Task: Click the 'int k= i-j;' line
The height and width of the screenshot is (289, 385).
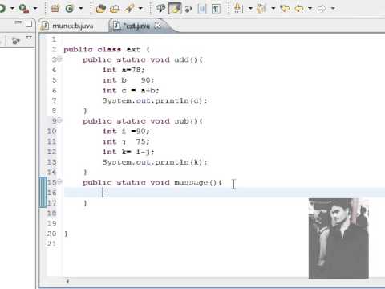Action: (128, 152)
